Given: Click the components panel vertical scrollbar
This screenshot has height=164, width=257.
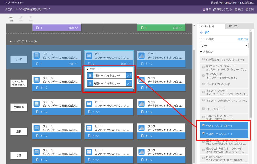Looking at the screenshot, I should click(251, 75).
